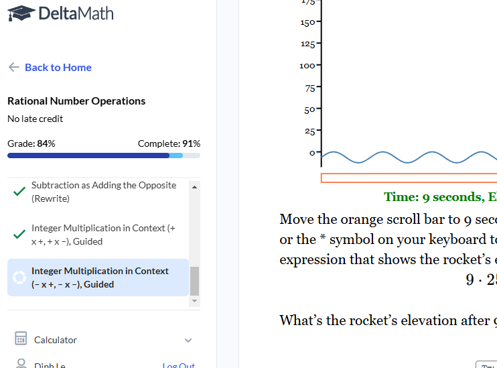Click the scroll down arrow in assignment list
This screenshot has width=497, height=368.
click(x=195, y=302)
